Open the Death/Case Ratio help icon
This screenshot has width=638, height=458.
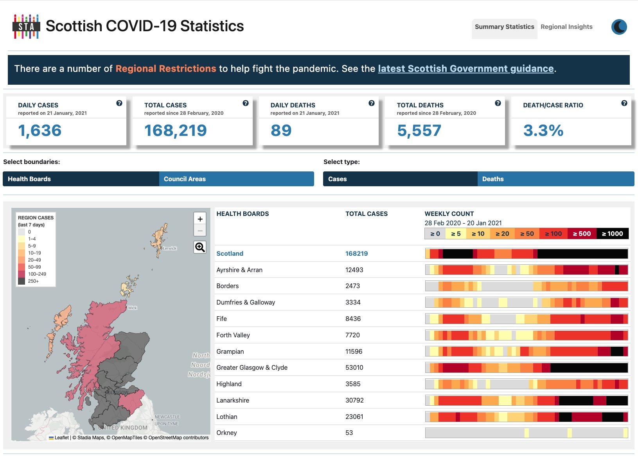(x=624, y=103)
